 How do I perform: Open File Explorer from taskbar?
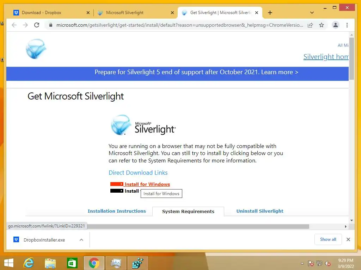(x=50, y=263)
